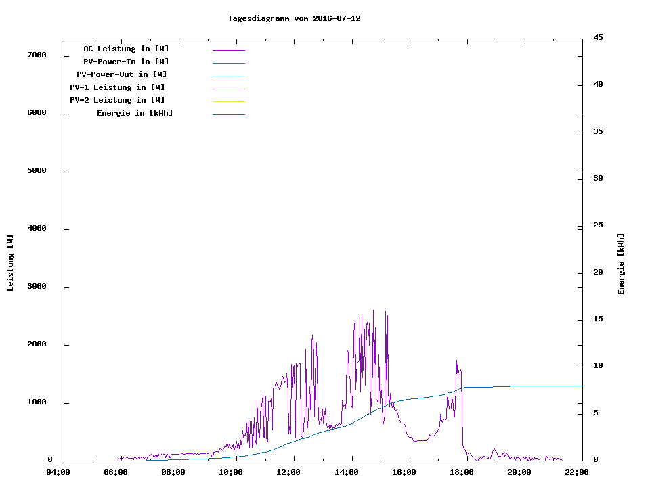Click the Energie [kWh] right axis title
Viewport: 650px width, 487px height.
621,264
